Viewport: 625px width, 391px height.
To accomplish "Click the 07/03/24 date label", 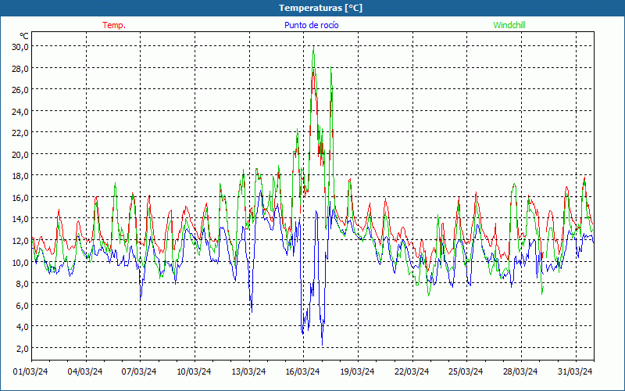I will (139, 371).
